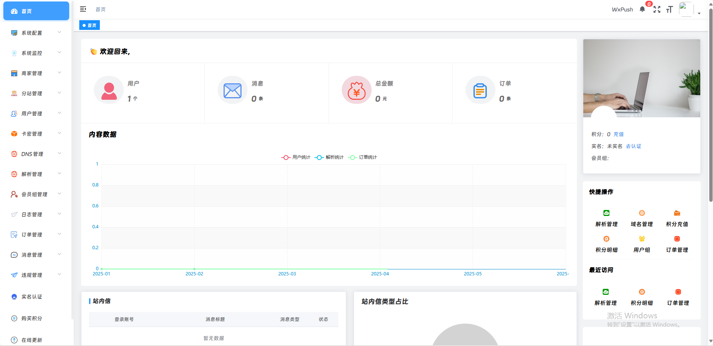
Task: Click the 商家管理 shop icon
Action: pyautogui.click(x=14, y=73)
